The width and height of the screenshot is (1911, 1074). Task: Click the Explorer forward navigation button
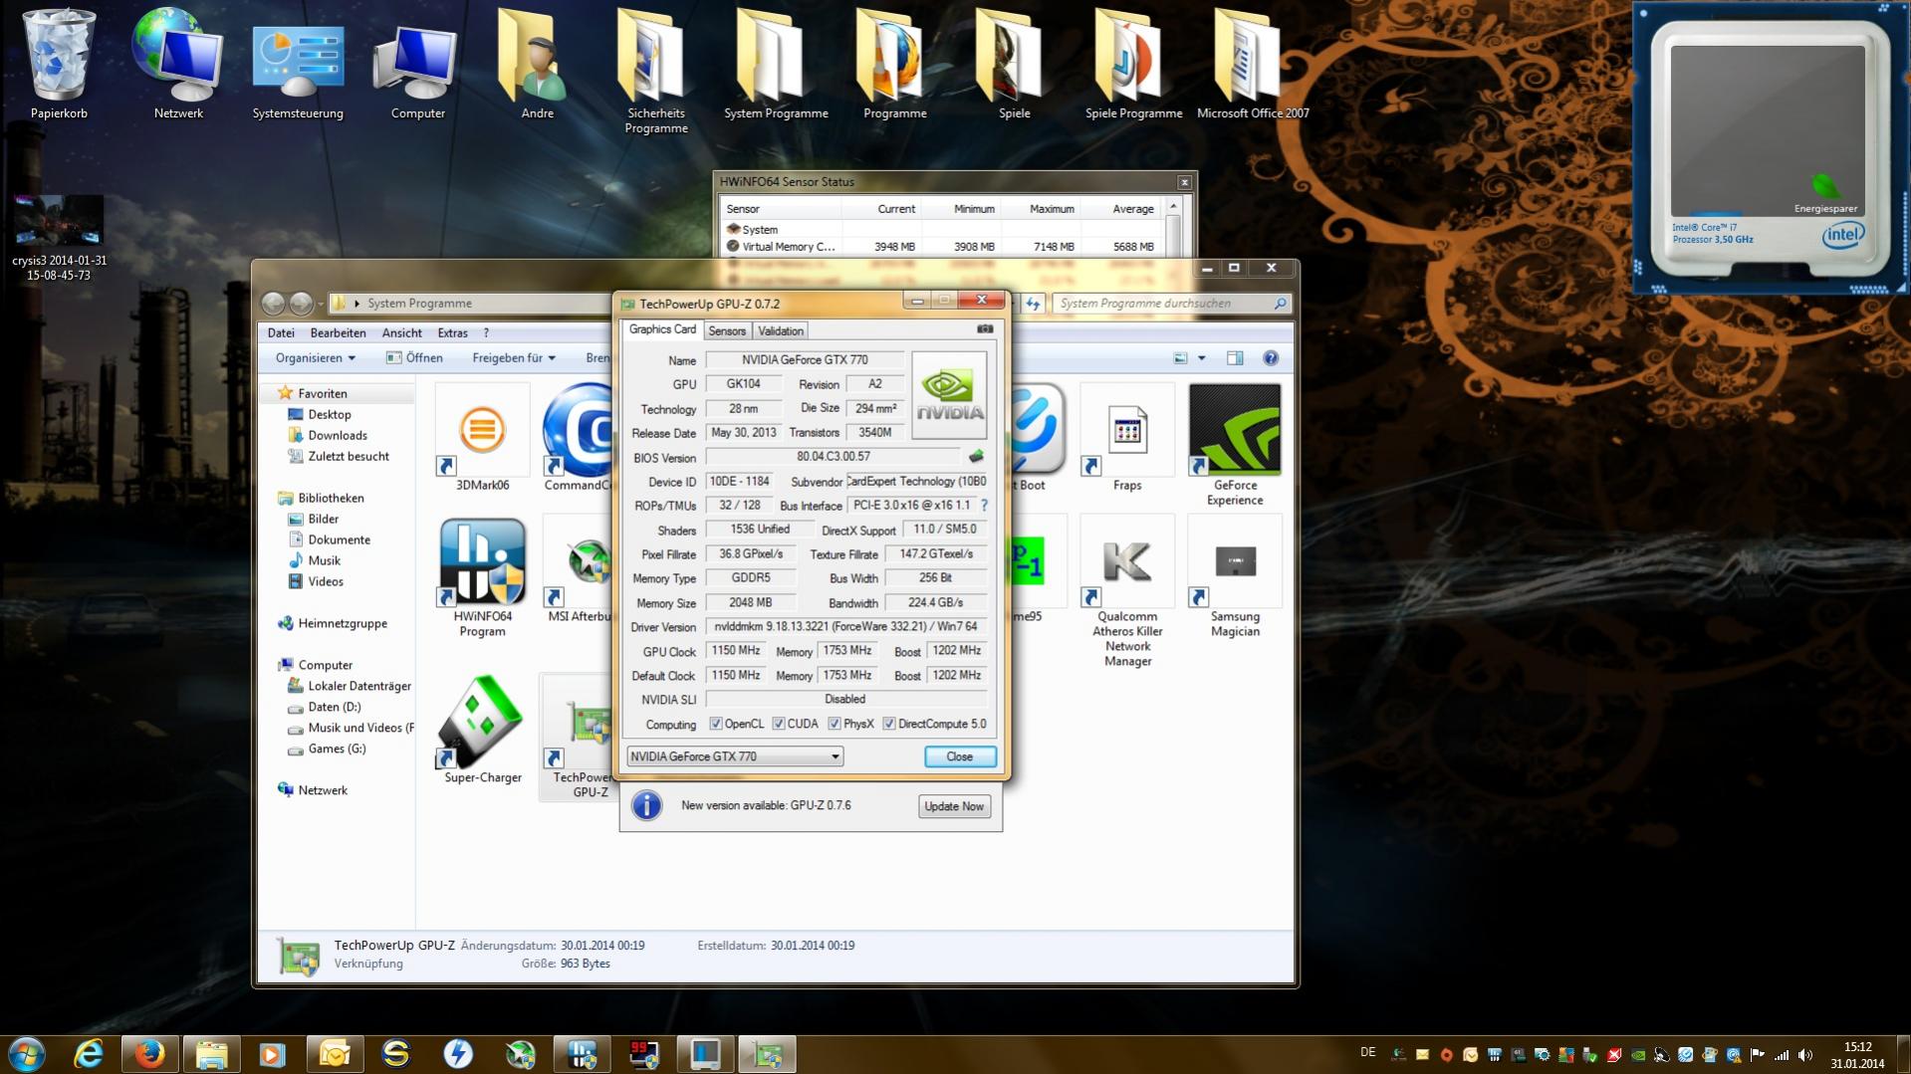tap(300, 303)
